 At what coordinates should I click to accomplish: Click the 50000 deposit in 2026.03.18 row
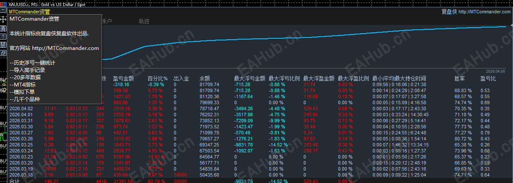point(180,175)
